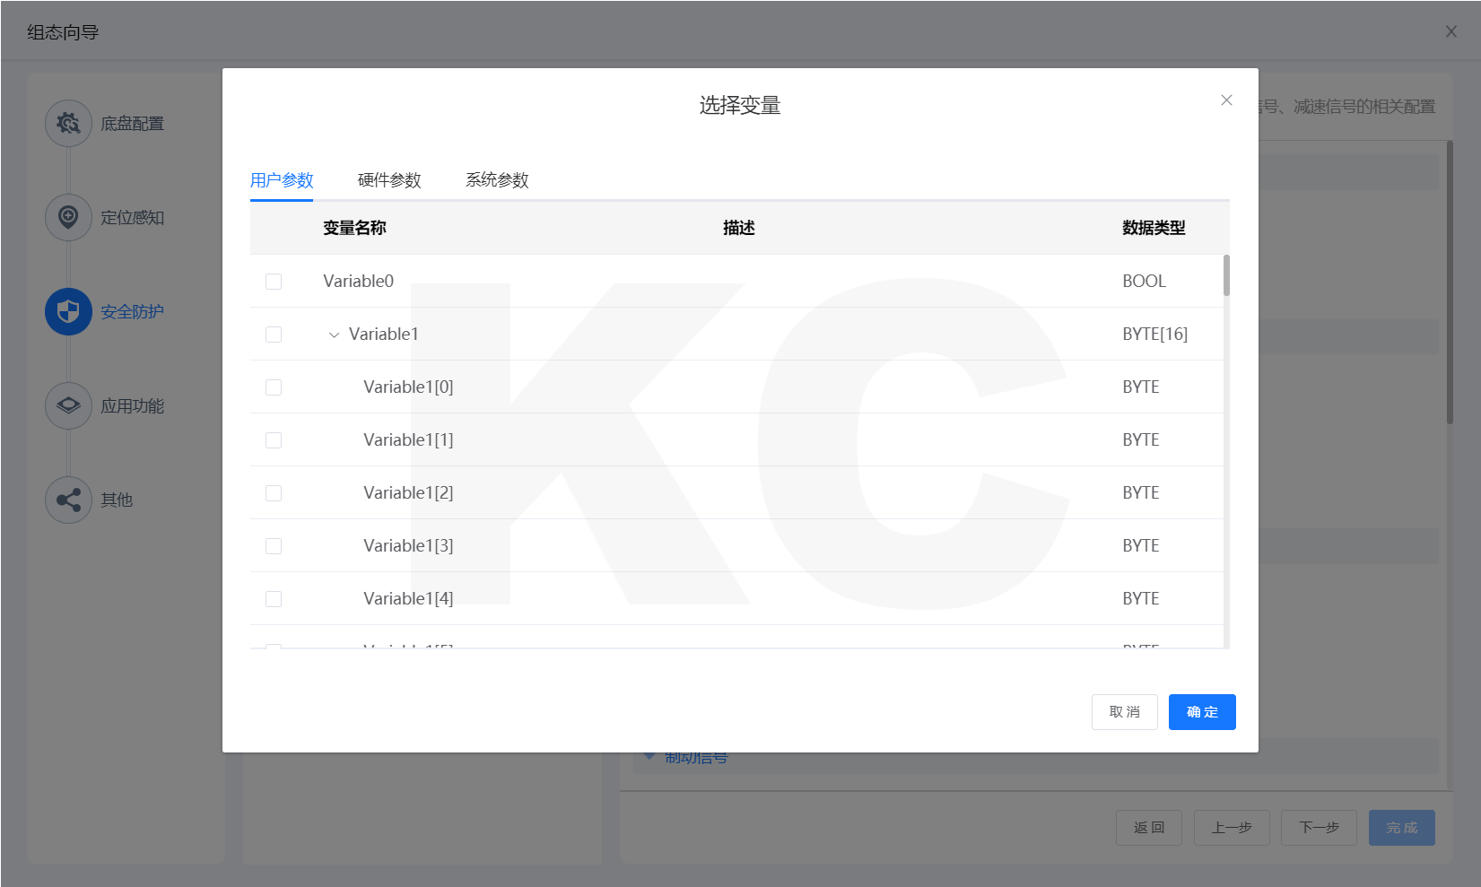1481x887 pixels.
Task: Click BYTE type of Variable1[4] row
Action: [x=1141, y=598]
